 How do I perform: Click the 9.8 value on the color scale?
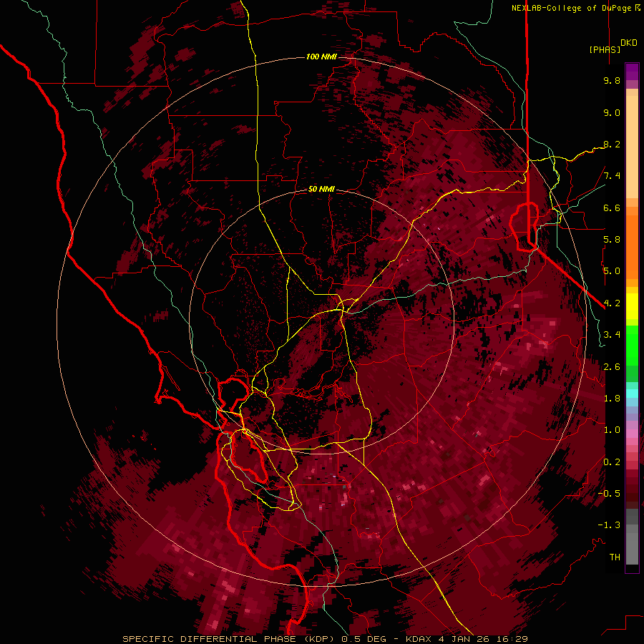[x=612, y=80]
